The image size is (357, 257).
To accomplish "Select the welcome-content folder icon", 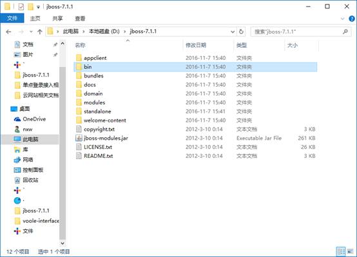I will 79,120.
